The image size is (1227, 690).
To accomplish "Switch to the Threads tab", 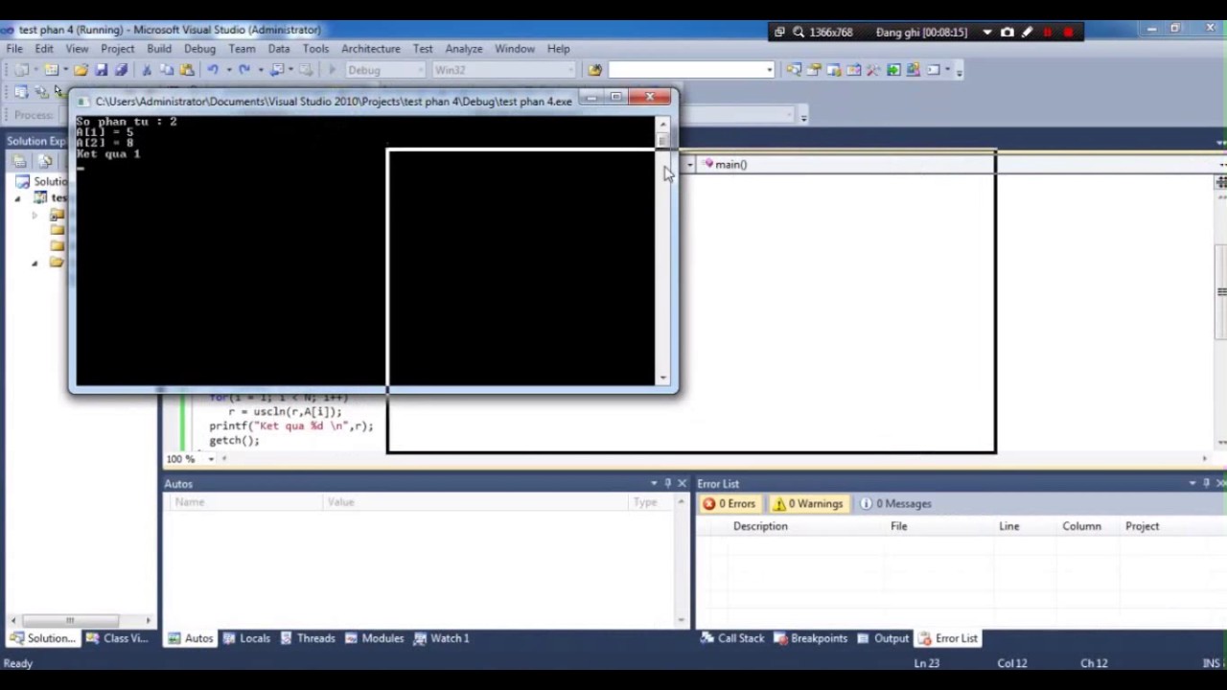I will pos(307,638).
